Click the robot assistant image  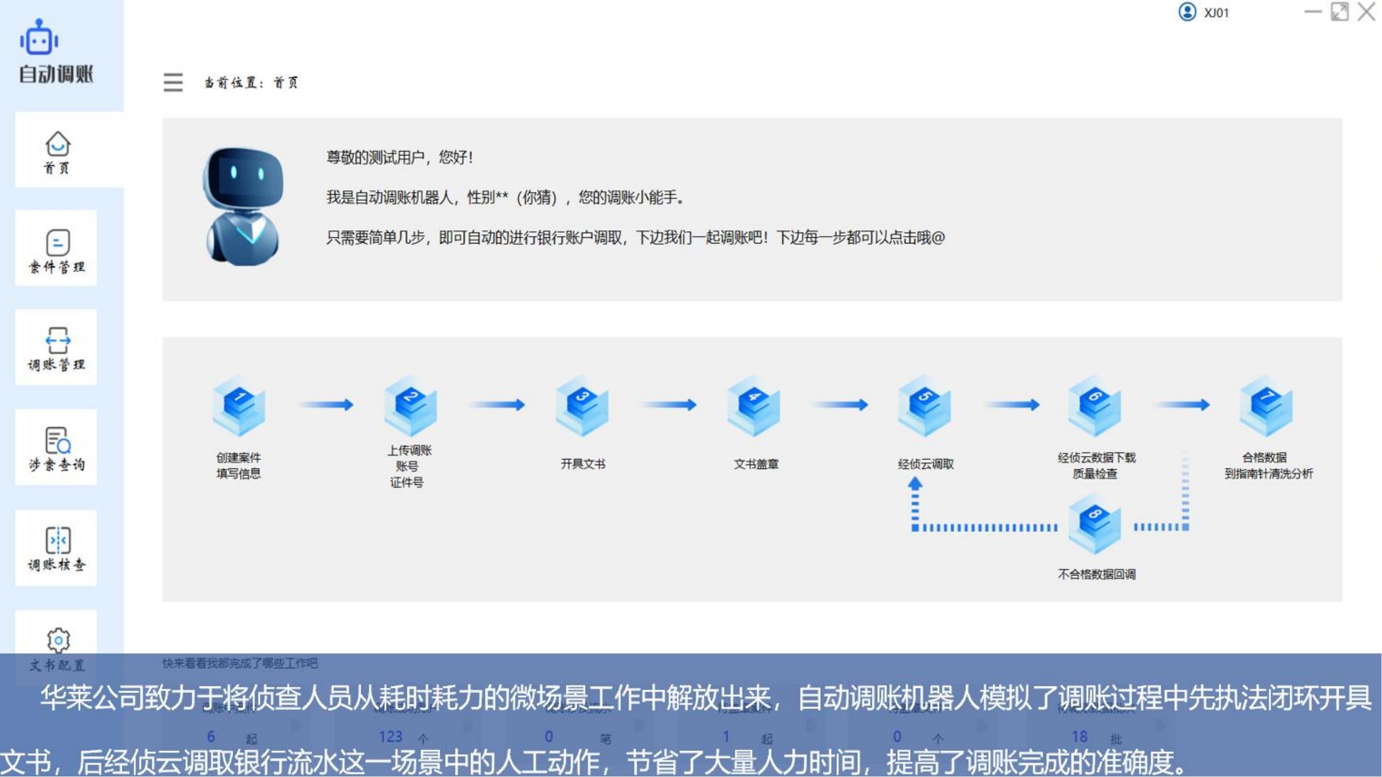pyautogui.click(x=243, y=207)
